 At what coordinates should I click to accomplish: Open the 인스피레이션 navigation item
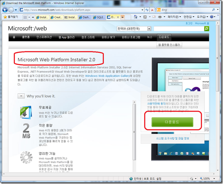[x=44, y=37]
